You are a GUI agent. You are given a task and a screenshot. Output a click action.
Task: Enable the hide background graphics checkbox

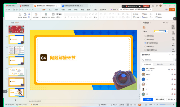[x=145, y=50]
